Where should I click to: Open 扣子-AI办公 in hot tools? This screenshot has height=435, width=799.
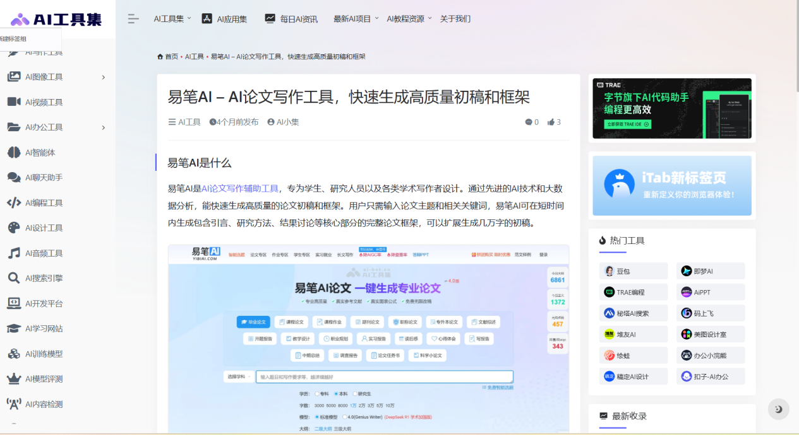pyautogui.click(x=711, y=376)
